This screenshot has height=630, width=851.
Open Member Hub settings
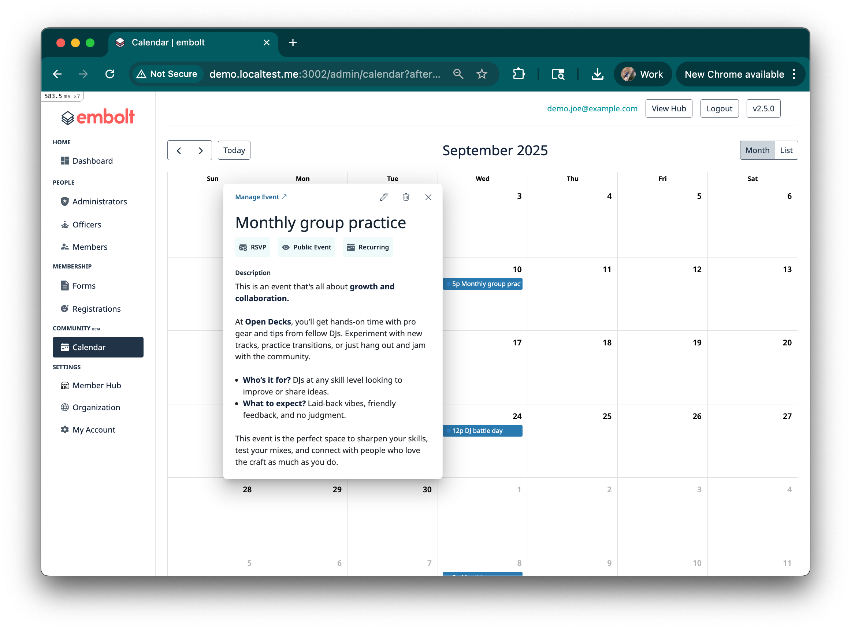pos(96,386)
